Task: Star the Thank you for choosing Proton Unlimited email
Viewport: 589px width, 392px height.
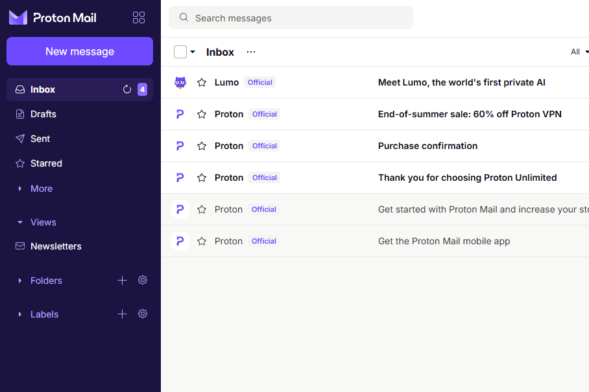Action: [x=202, y=178]
